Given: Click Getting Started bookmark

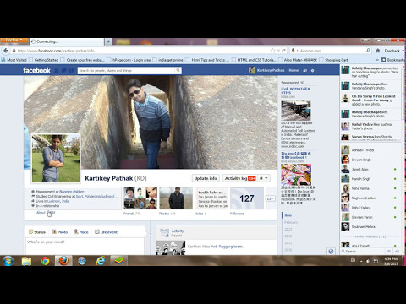Looking at the screenshot, I should (x=44, y=60).
